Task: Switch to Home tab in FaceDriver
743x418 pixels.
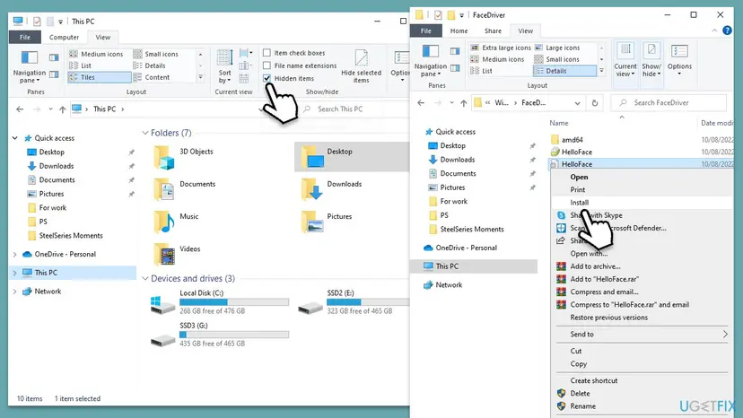Action: [x=459, y=30]
